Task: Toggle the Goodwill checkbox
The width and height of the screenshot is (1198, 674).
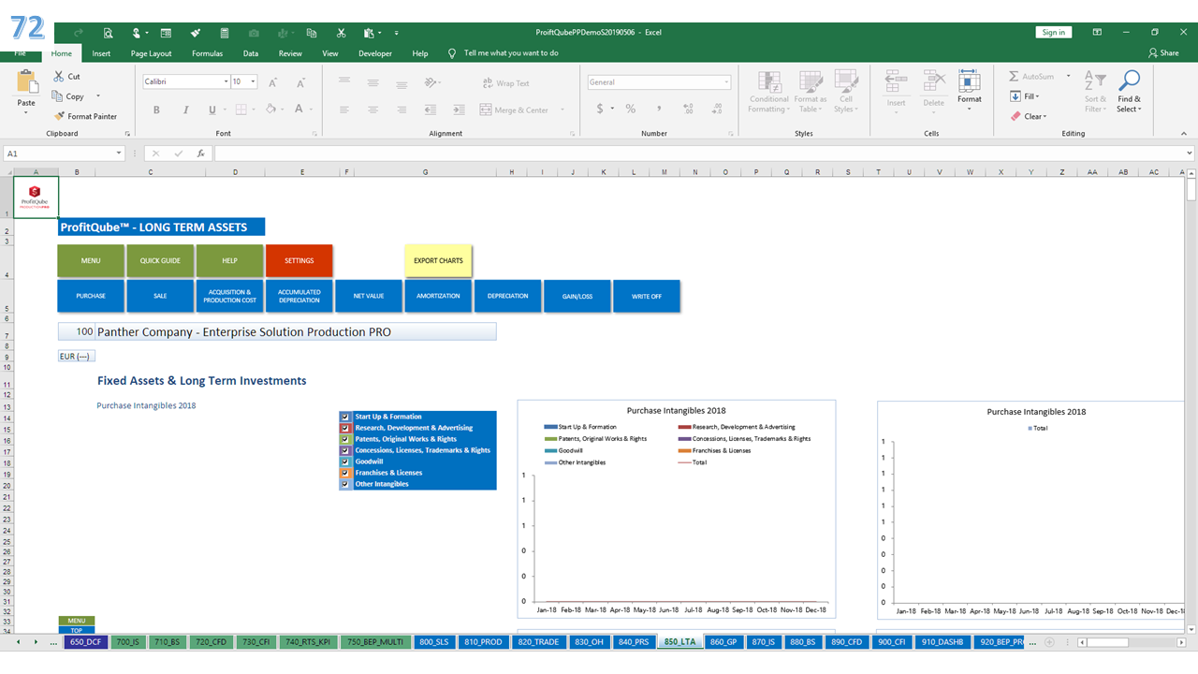Action: (x=345, y=462)
